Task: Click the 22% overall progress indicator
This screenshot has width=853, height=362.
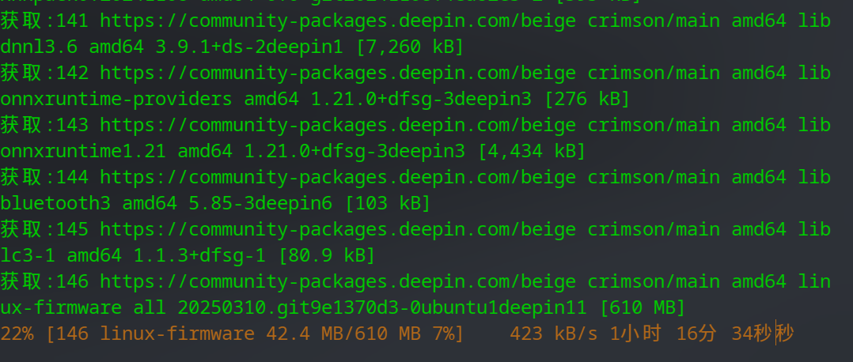Action: 17,334
